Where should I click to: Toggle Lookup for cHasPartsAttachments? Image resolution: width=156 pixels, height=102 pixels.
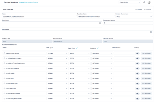click(138, 94)
